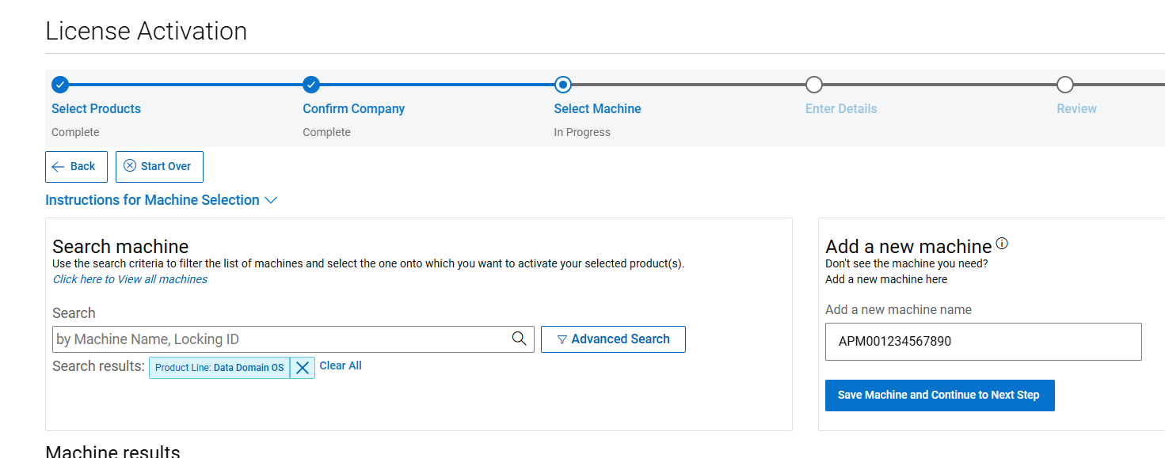Image resolution: width=1165 pixels, height=458 pixels.
Task: Click Save Machine and Continue to Next Step
Action: (x=939, y=395)
